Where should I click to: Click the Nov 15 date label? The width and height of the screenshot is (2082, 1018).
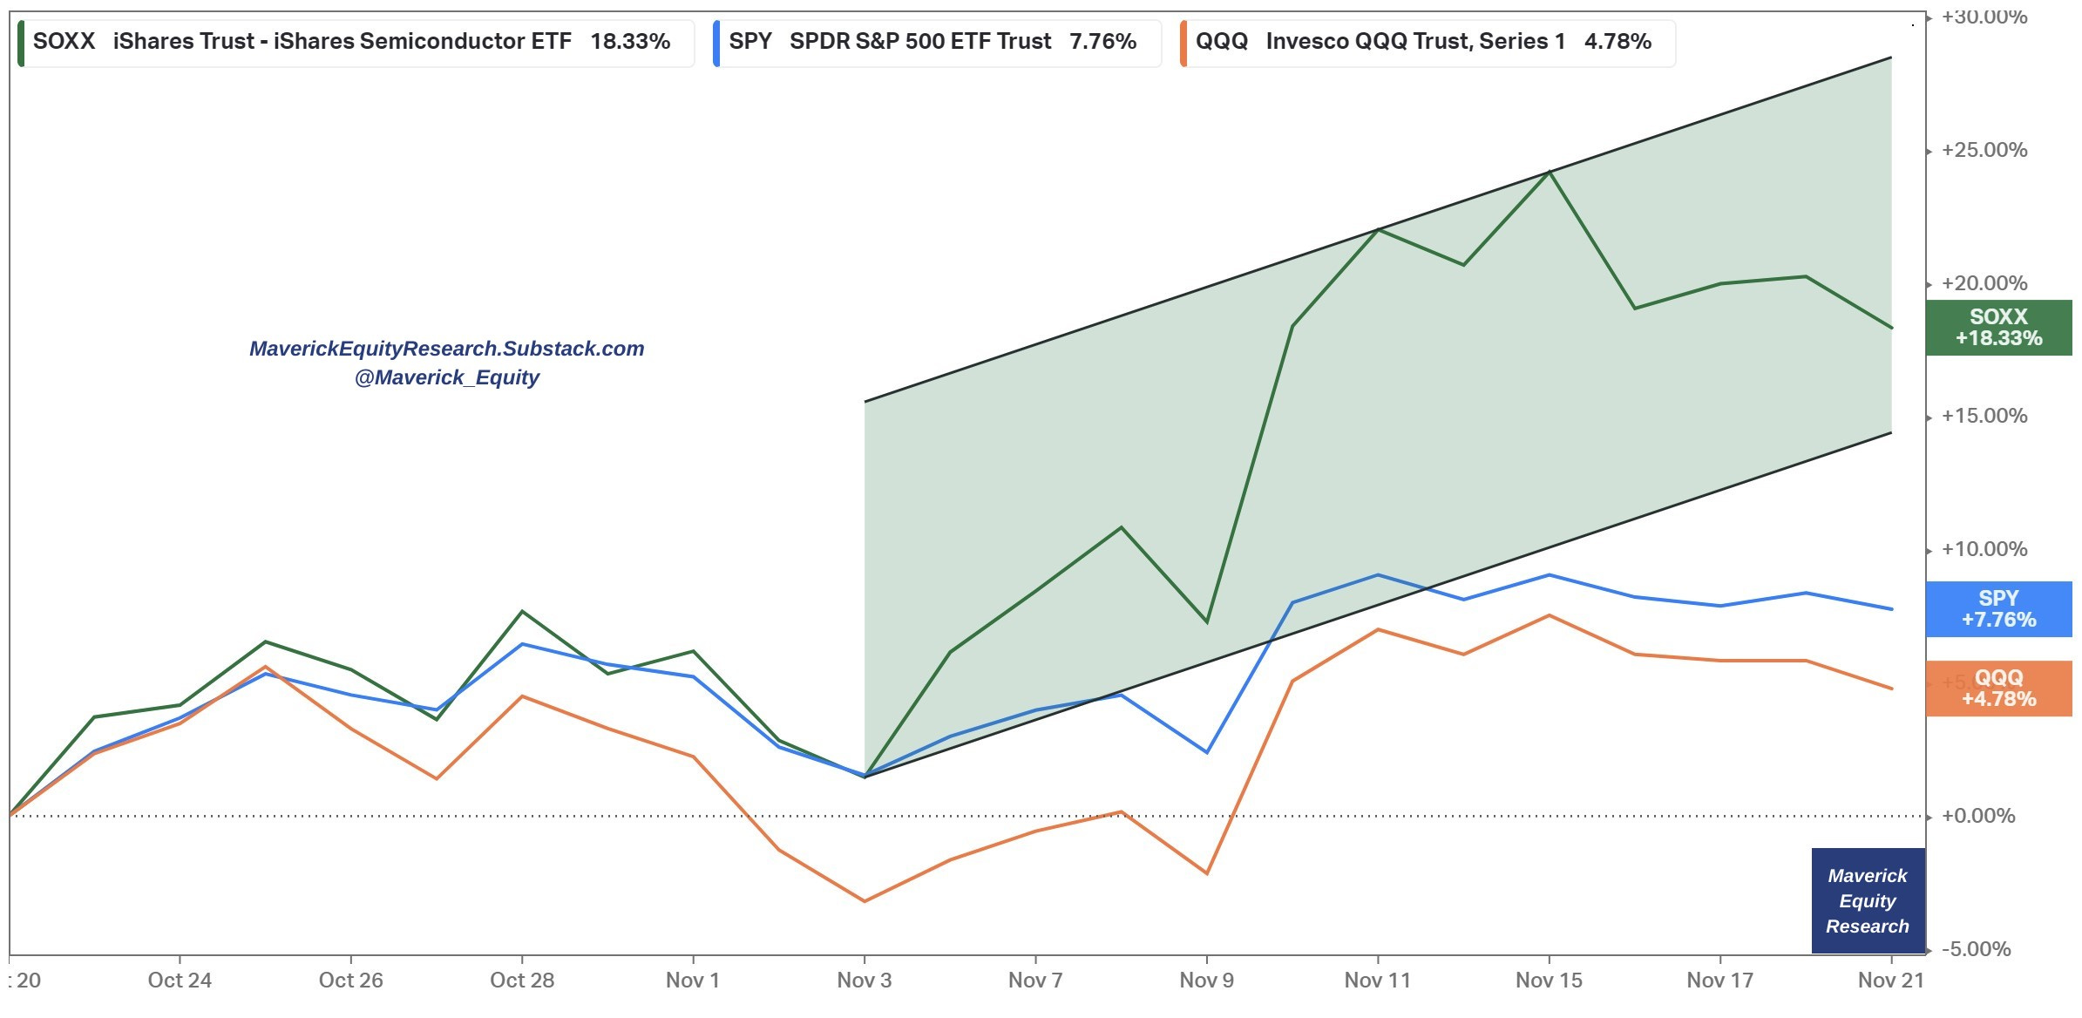click(x=1550, y=981)
